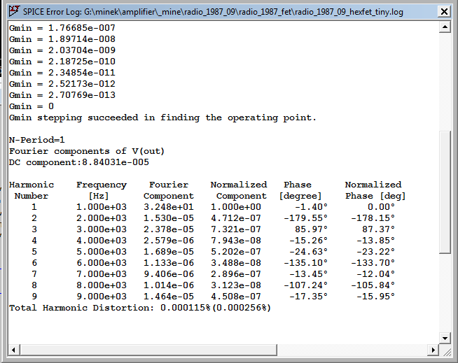Click the 'Gmin stepping succeeded' message line
This screenshot has width=458, height=363.
[x=162, y=118]
